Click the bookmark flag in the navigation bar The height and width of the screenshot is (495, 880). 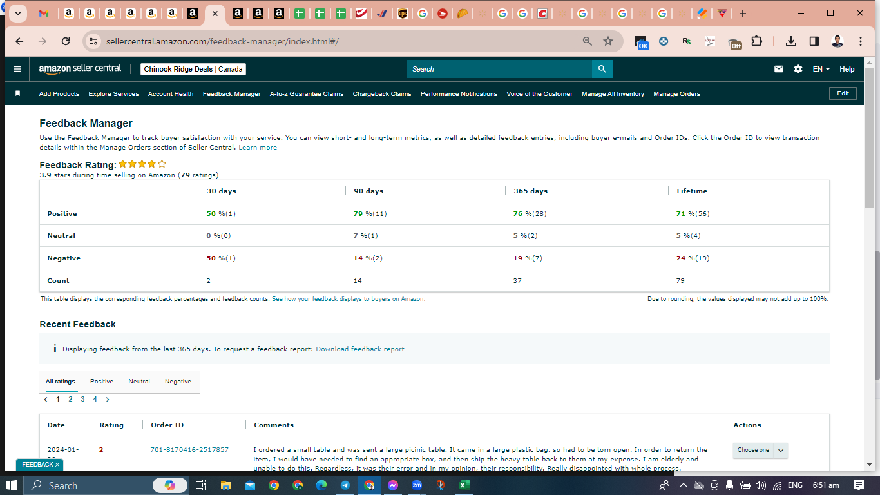(18, 93)
